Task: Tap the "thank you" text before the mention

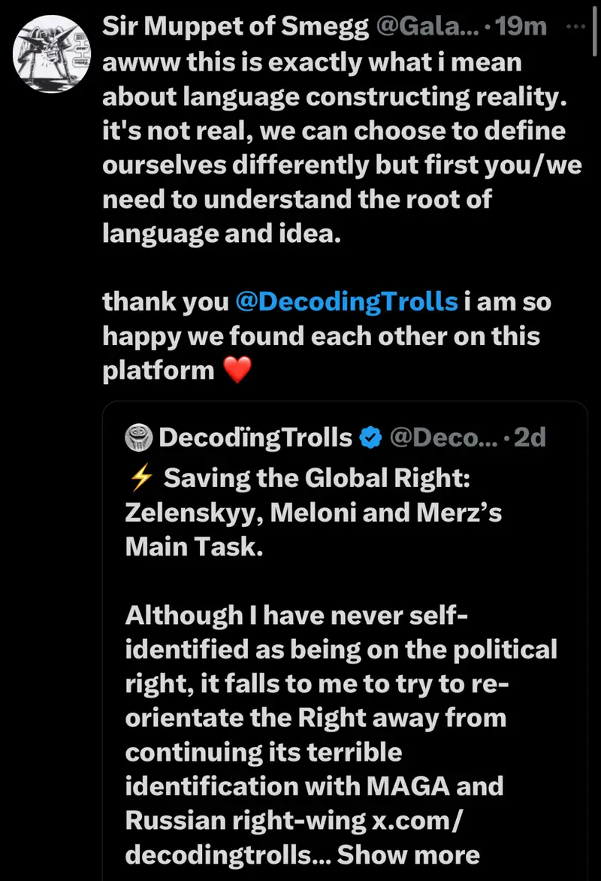Action: (165, 301)
